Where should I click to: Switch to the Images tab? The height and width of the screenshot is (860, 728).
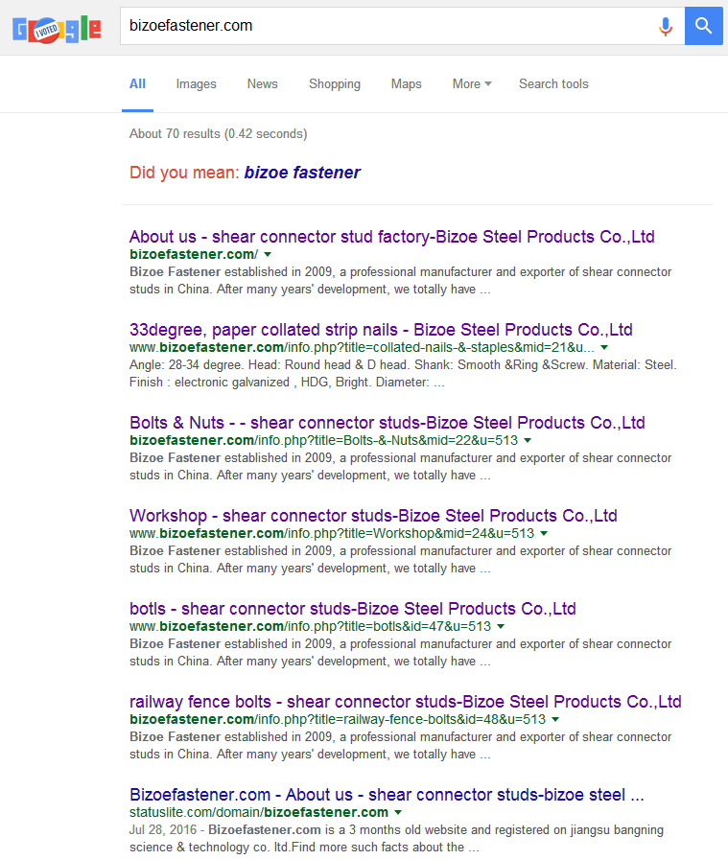[196, 84]
